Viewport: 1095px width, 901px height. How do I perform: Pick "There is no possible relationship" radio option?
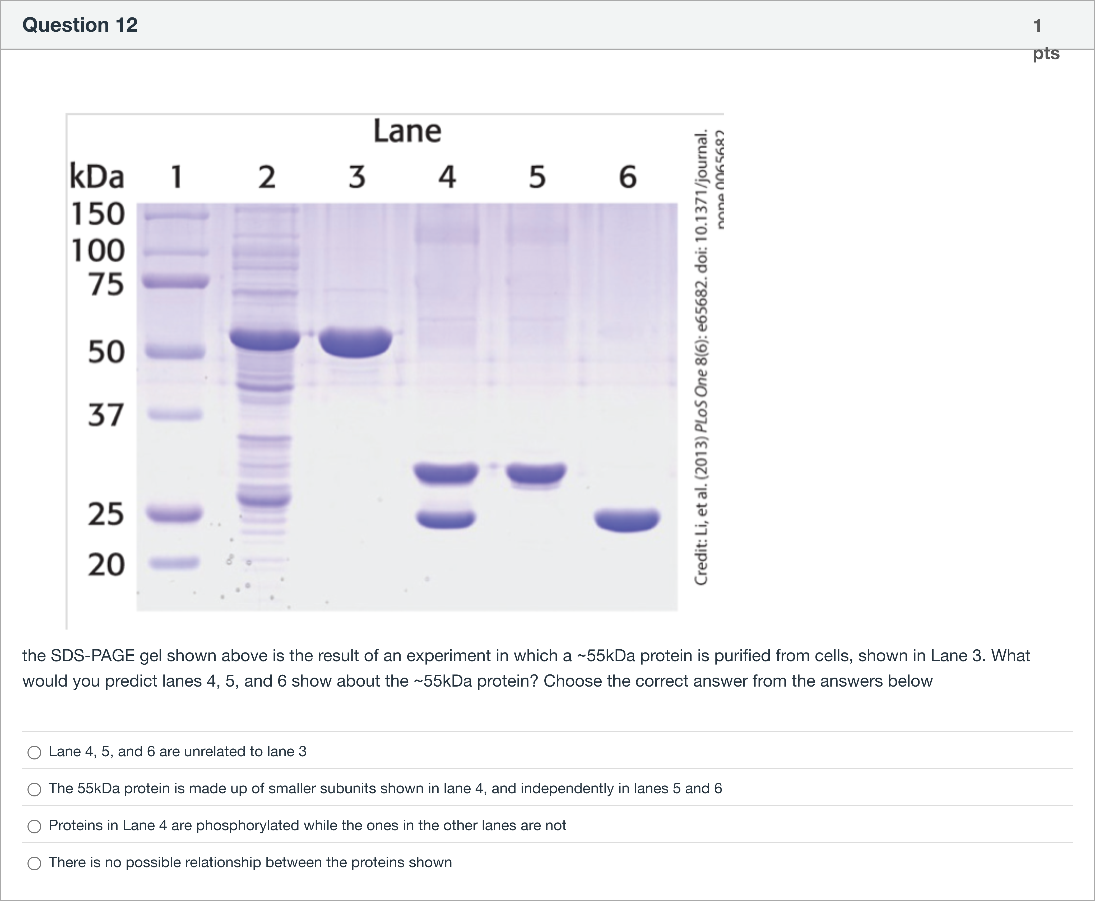point(34,863)
